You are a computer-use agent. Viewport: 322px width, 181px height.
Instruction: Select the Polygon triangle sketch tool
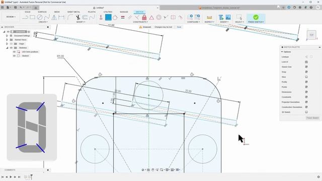(x=54, y=18)
